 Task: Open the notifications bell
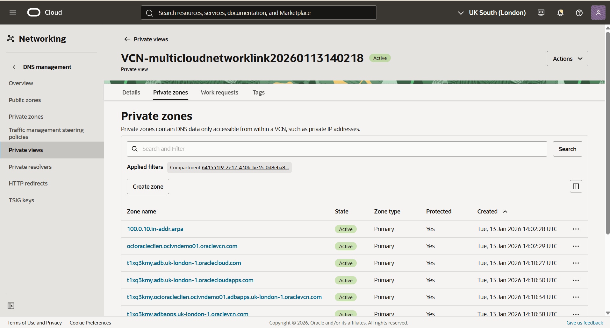[x=560, y=13]
